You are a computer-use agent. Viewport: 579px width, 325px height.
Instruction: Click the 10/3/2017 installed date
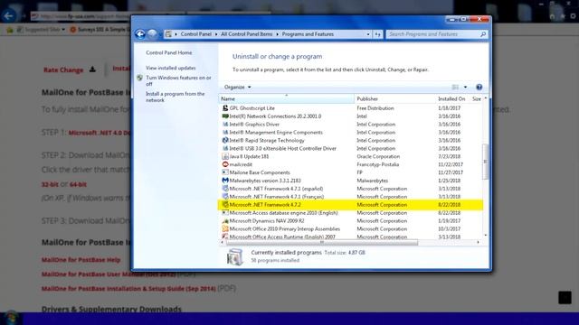(449, 228)
